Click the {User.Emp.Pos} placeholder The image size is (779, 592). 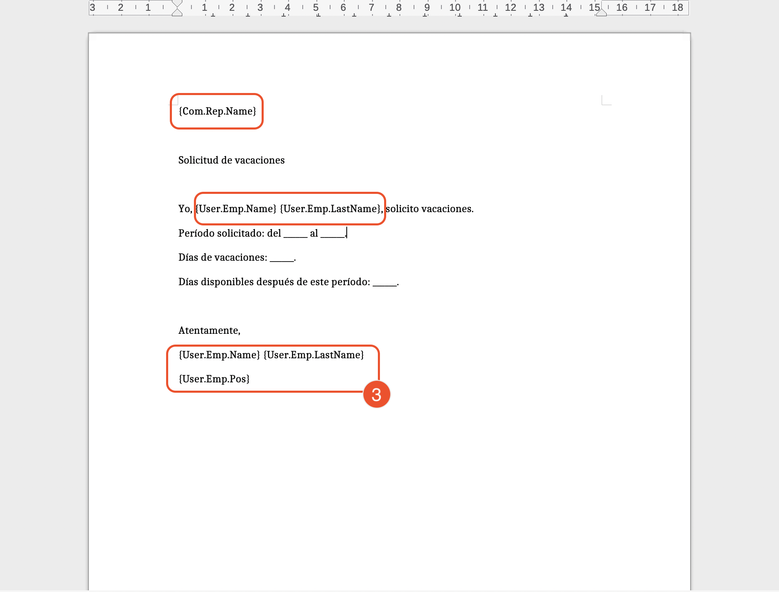pyautogui.click(x=214, y=379)
